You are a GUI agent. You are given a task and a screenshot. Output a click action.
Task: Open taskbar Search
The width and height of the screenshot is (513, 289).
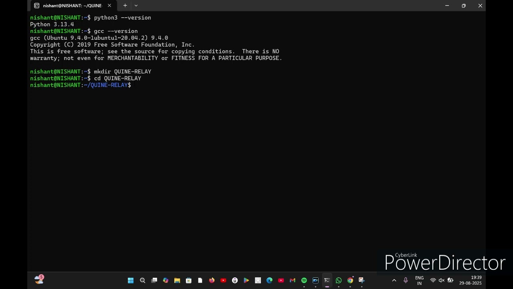142,280
